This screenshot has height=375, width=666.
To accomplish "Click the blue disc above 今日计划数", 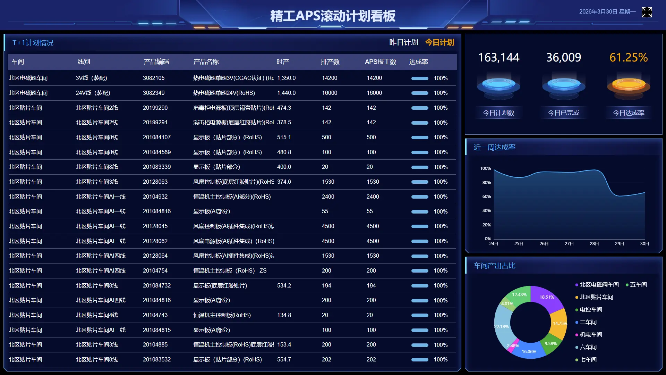I will pyautogui.click(x=498, y=84).
